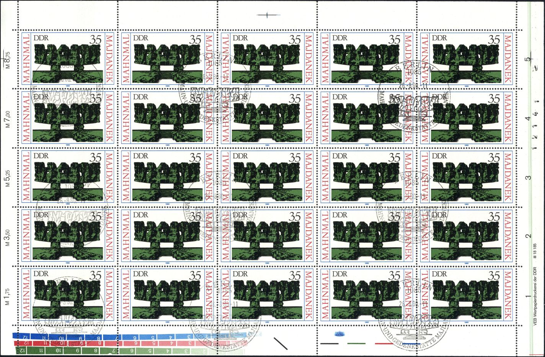This screenshot has height=357, width=545.
Task: Click the registration cross in the top margin
Action: (267, 15)
